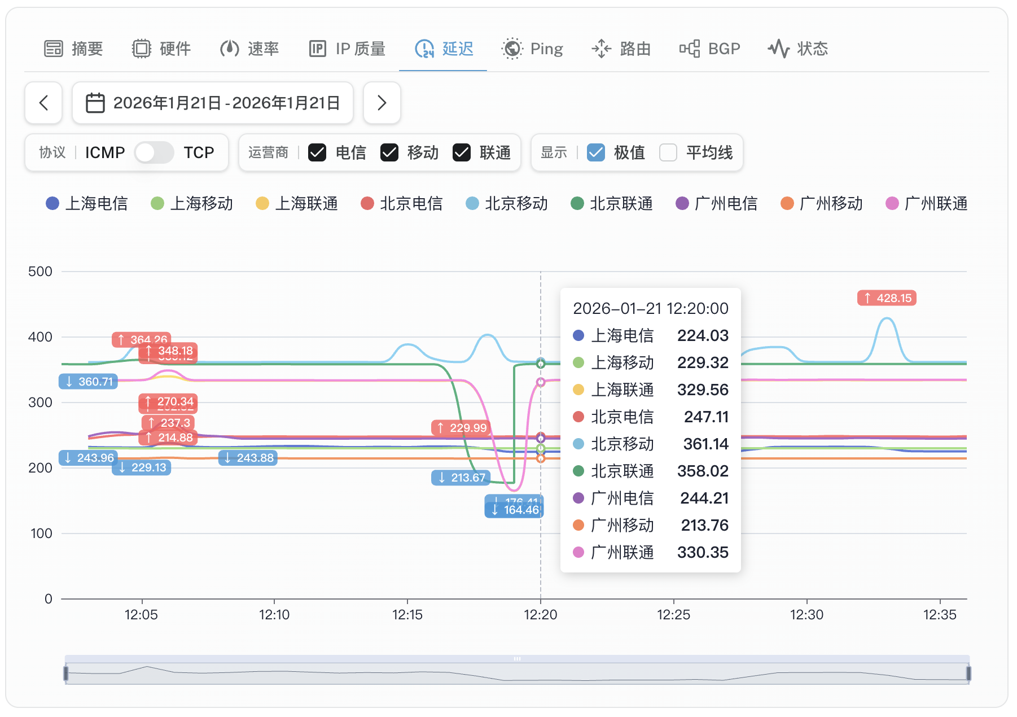This screenshot has width=1017, height=717.
Task: Click the left zoom slider handle
Action: tap(66, 673)
